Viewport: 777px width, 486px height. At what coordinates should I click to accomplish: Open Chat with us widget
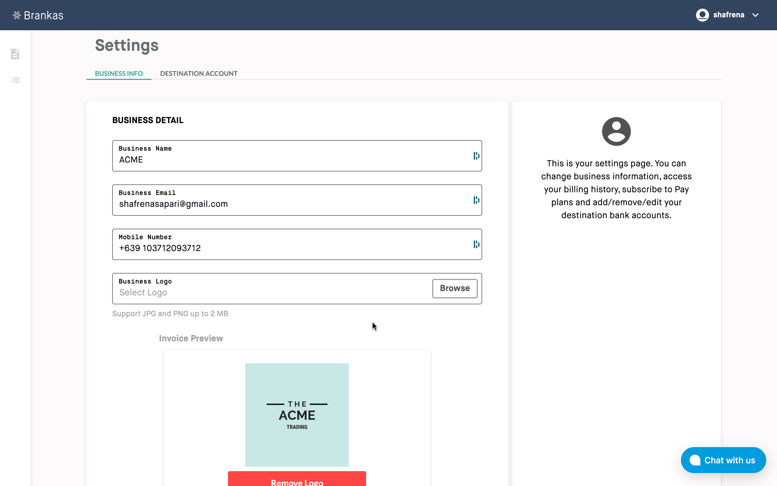click(730, 460)
